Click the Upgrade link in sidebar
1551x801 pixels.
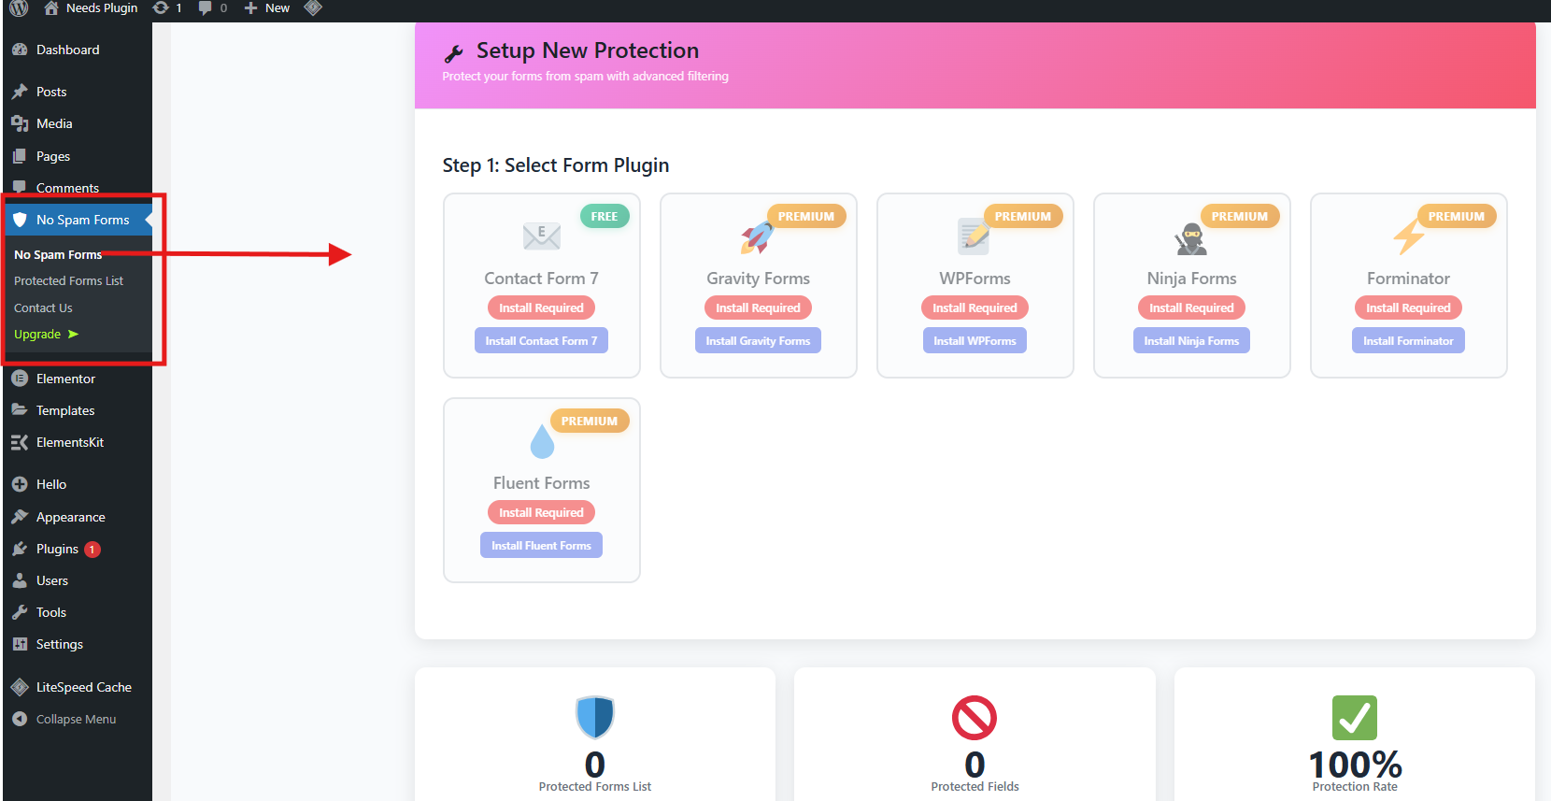click(37, 335)
